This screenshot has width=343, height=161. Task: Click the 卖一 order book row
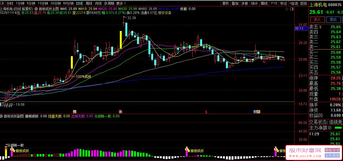[326, 47]
